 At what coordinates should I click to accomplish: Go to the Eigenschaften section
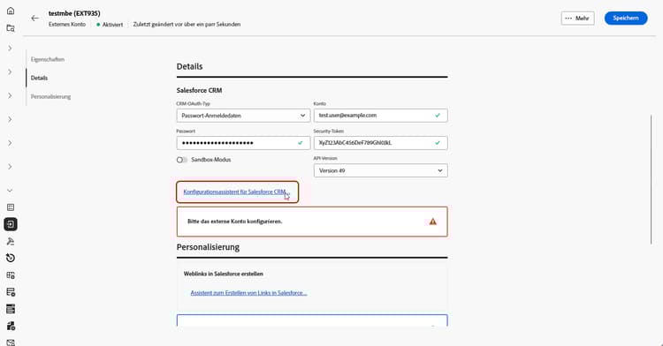[x=48, y=59]
